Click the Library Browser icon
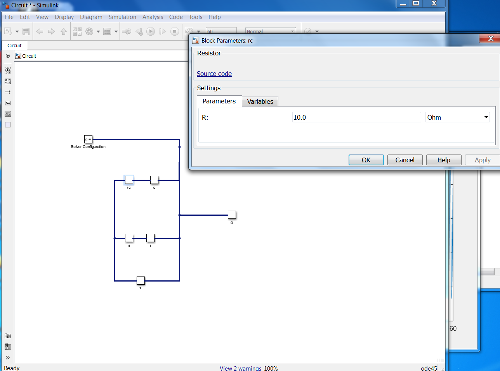 coord(77,31)
